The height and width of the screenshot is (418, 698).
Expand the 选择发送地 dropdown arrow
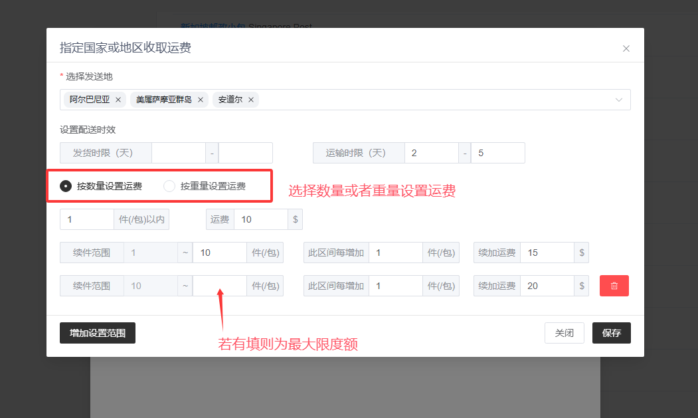[619, 100]
